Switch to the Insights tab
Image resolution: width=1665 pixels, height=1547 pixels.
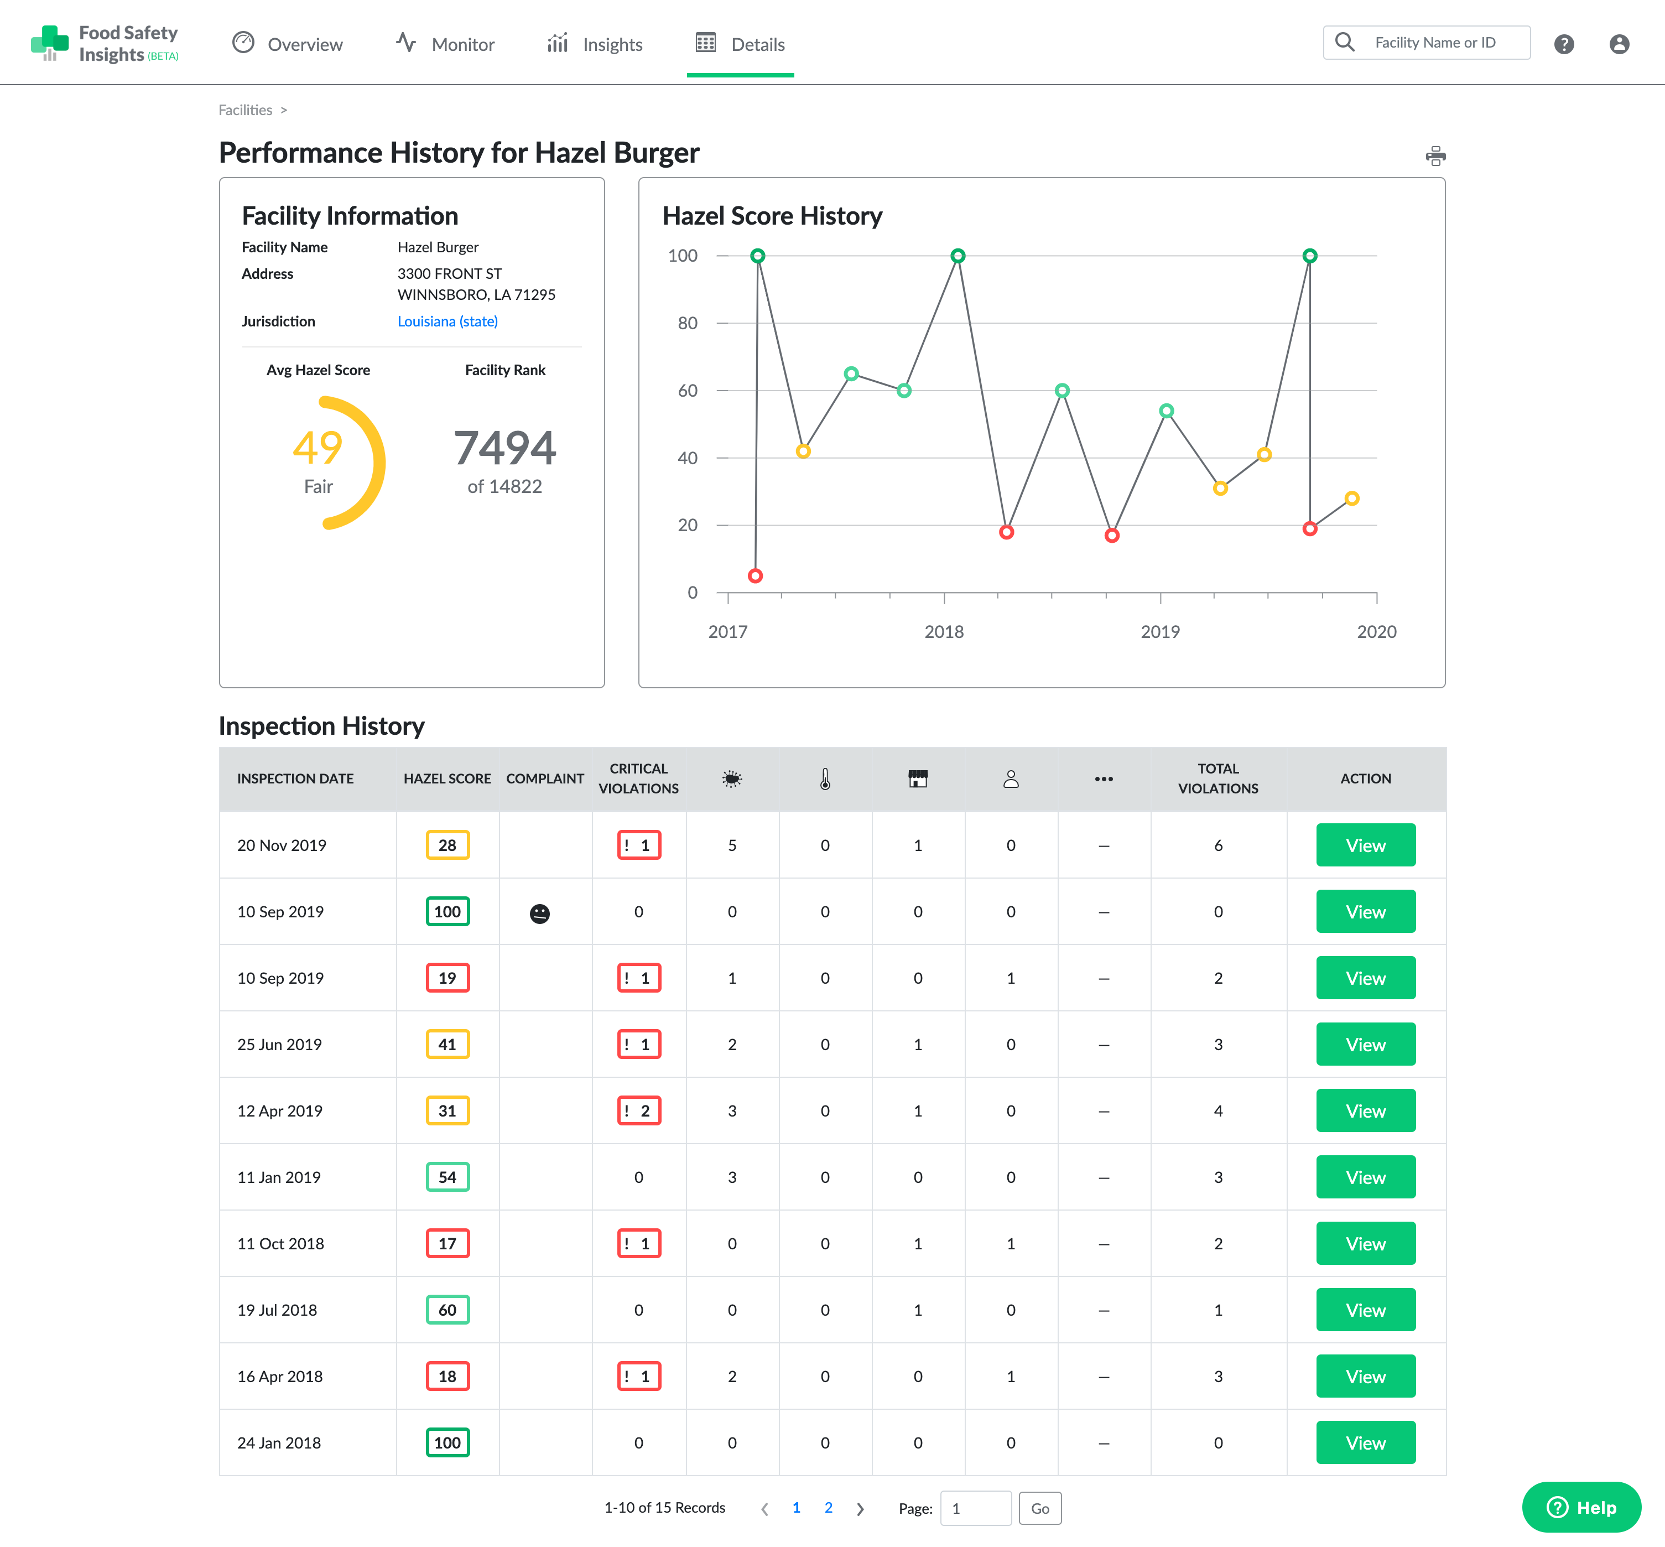tap(594, 44)
